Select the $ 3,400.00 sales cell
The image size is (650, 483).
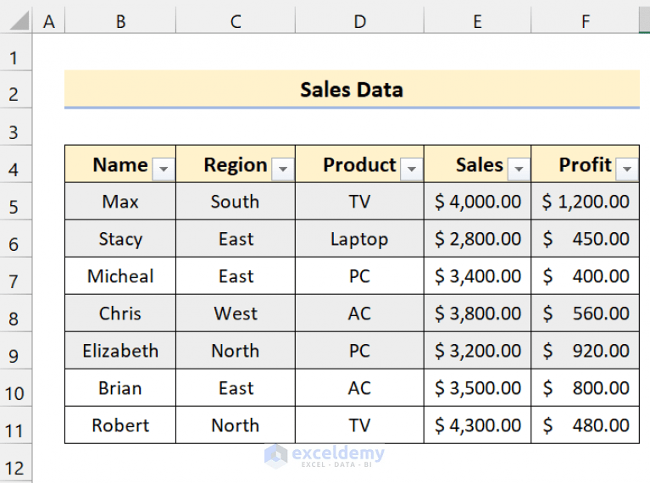tap(478, 276)
